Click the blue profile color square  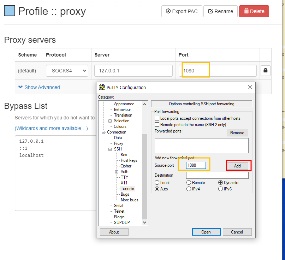coord(10,11)
